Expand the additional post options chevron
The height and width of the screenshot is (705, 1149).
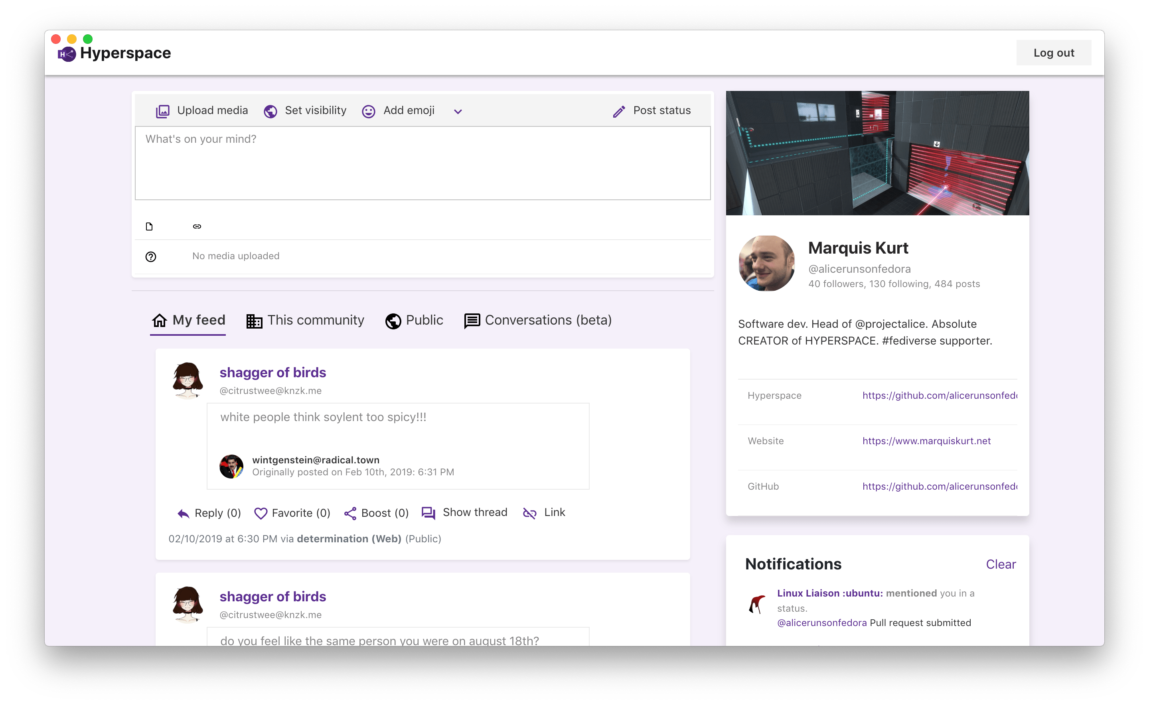(459, 111)
